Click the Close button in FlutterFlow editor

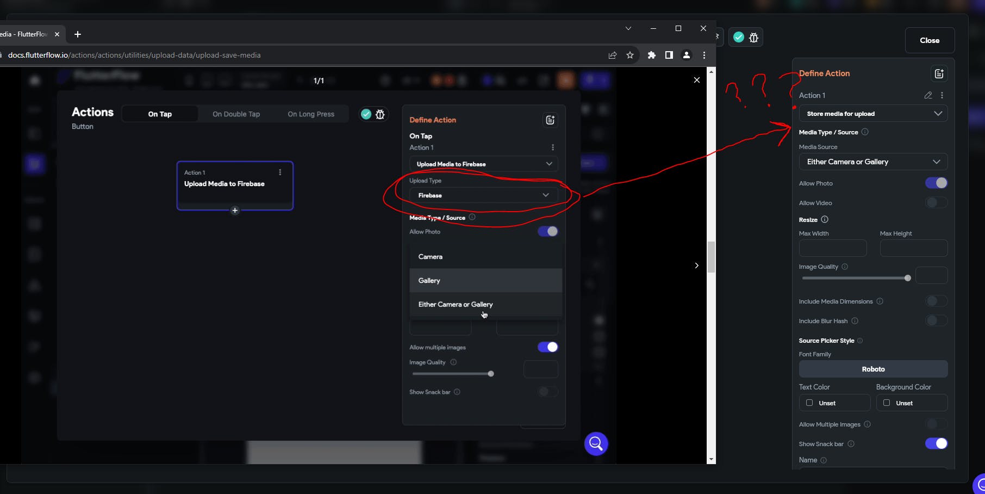point(930,40)
